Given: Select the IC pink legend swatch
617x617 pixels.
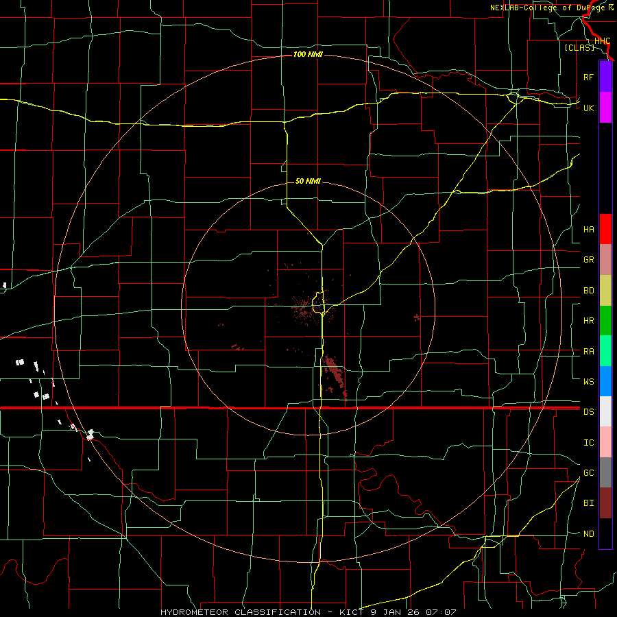Looking at the screenshot, I should click(x=605, y=442).
